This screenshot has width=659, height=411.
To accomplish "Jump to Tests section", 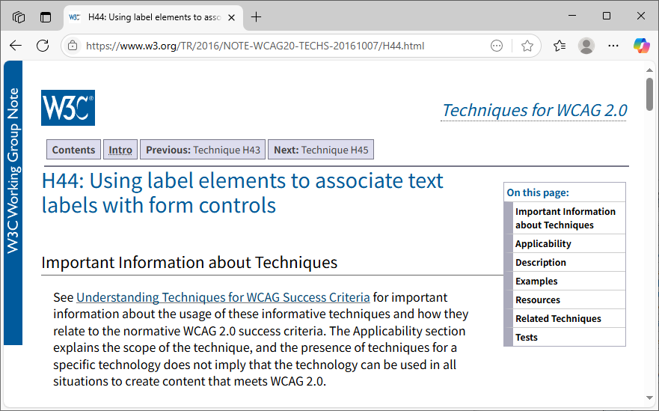I will 526,338.
